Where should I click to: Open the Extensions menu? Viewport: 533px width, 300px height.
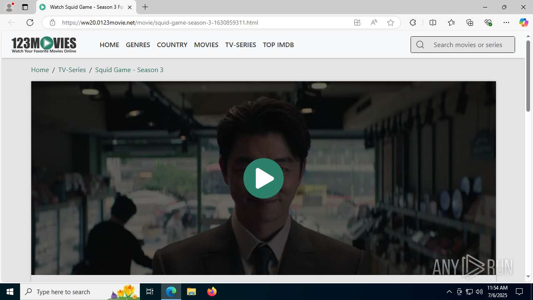click(413, 22)
